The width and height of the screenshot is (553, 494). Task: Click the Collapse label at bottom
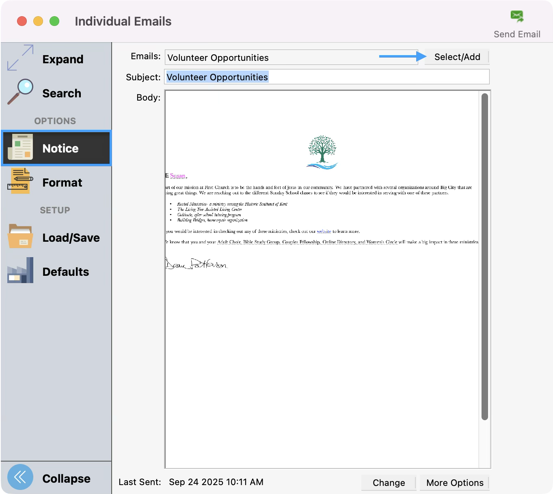(67, 479)
